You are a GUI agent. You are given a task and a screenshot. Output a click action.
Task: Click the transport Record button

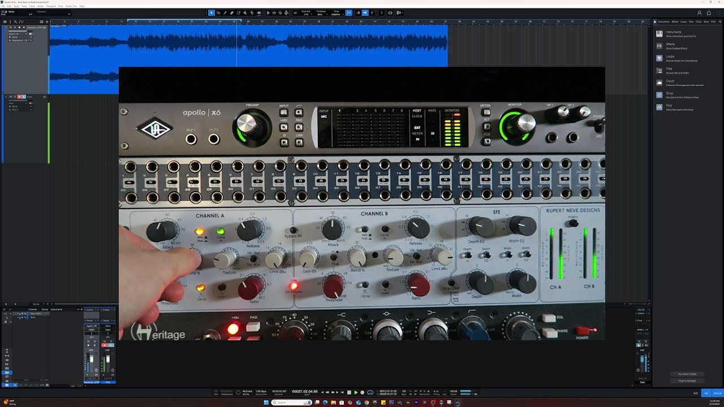click(x=362, y=392)
